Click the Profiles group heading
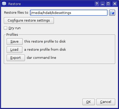 coord(12,34)
